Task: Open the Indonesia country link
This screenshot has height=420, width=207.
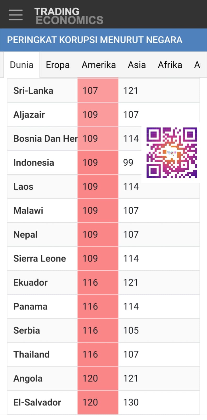Action: (x=34, y=163)
